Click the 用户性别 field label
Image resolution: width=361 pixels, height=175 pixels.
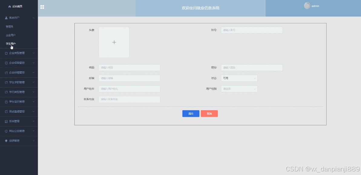point(212,89)
